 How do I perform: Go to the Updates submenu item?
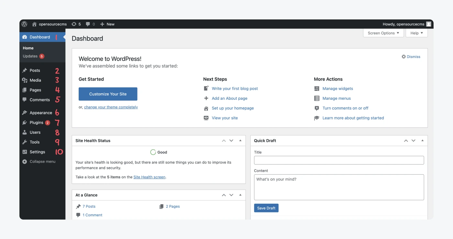(30, 56)
